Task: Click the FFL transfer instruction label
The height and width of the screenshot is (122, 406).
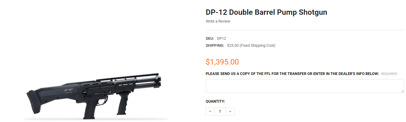Action: pos(292,74)
